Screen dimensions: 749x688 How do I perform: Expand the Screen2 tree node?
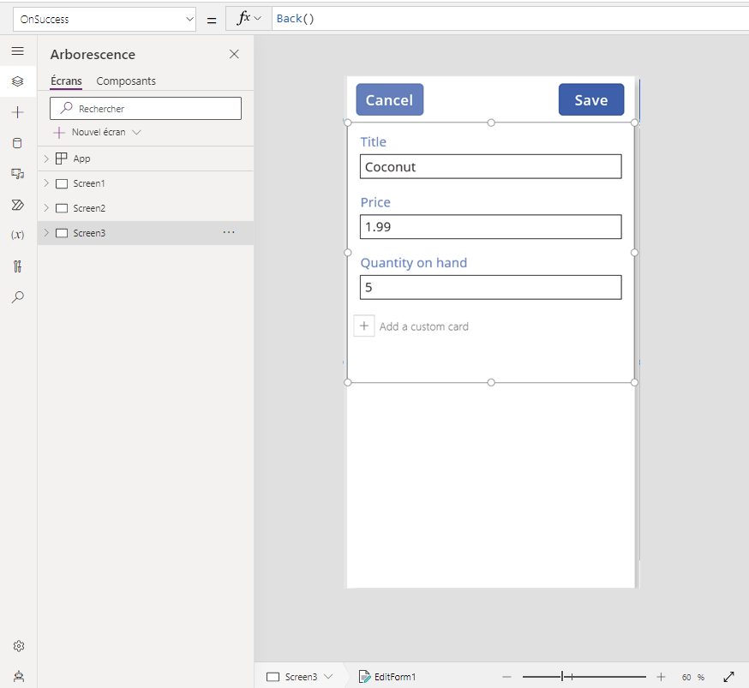coord(46,208)
